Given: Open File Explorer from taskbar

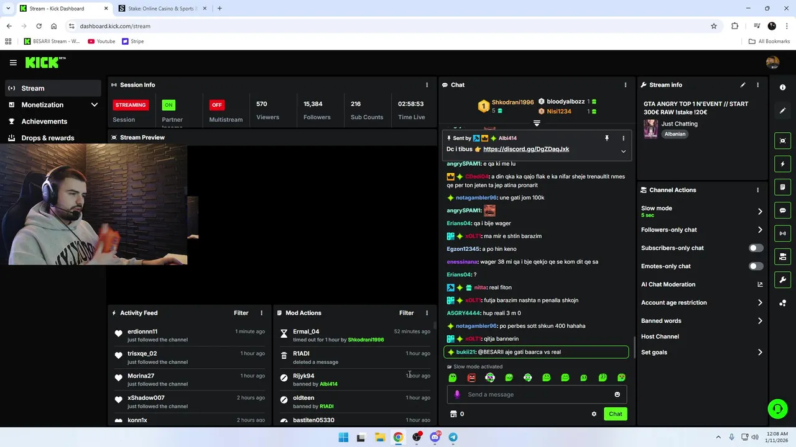Looking at the screenshot, I should [x=380, y=437].
